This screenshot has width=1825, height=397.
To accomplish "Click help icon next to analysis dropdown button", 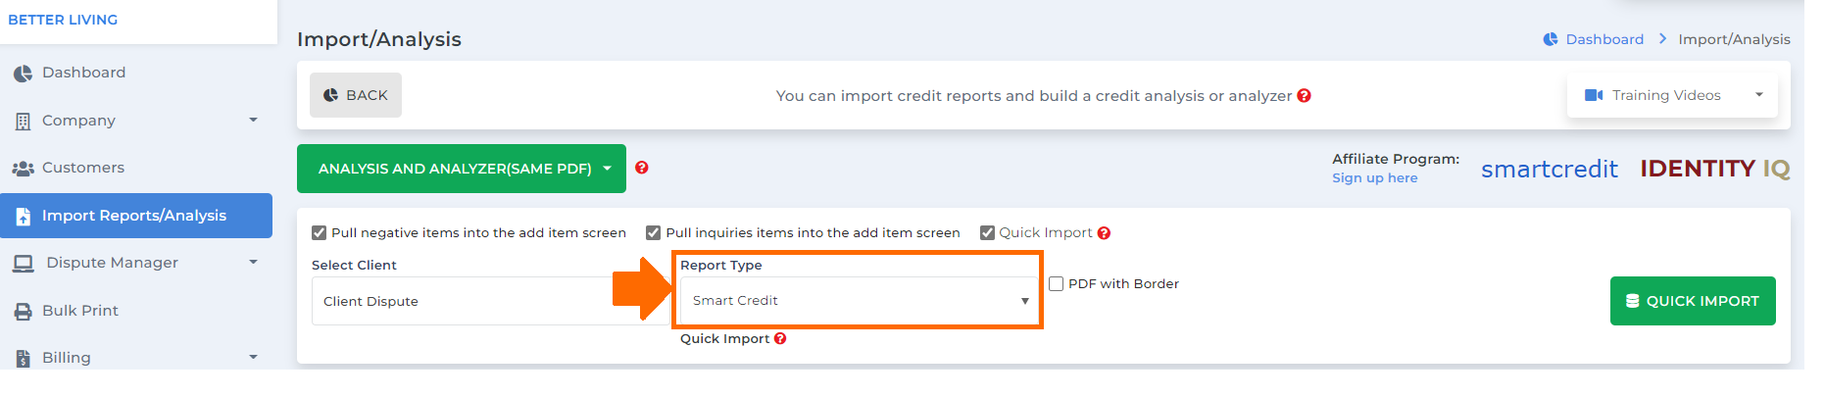I will coord(642,168).
